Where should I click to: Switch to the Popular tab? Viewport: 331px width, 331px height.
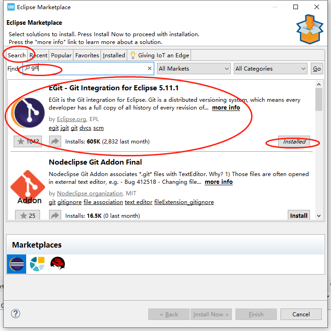pyautogui.click(x=61, y=55)
